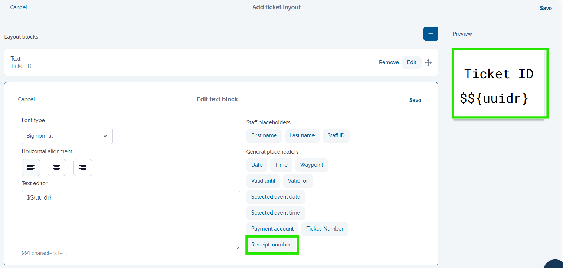The height and width of the screenshot is (268, 563).
Task: Focus the Text editor textarea
Action: [x=131, y=220]
